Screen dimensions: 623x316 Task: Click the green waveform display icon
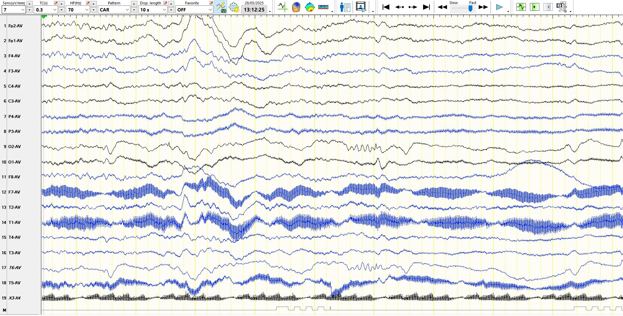(521, 7)
